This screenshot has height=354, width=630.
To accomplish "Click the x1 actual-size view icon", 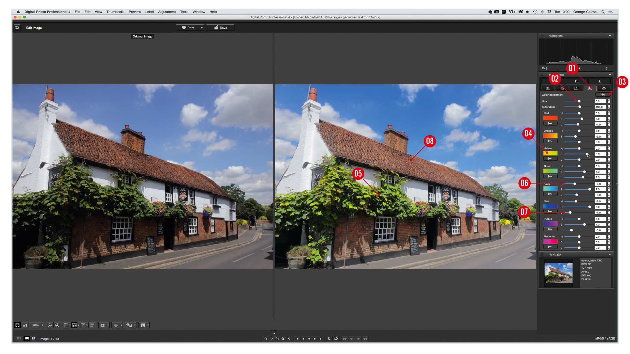I will tap(25, 325).
